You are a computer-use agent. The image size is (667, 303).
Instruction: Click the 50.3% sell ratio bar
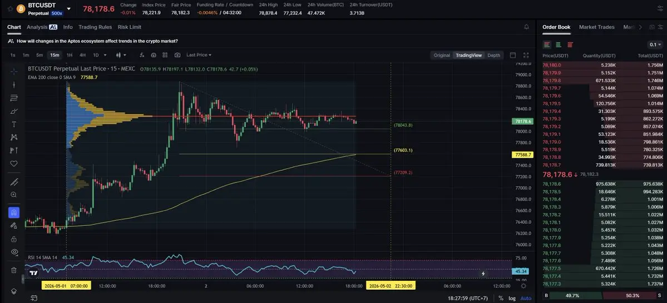630,295
